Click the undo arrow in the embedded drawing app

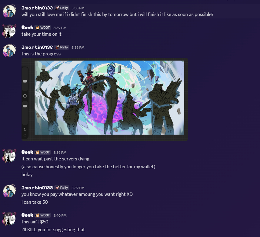[25, 130]
